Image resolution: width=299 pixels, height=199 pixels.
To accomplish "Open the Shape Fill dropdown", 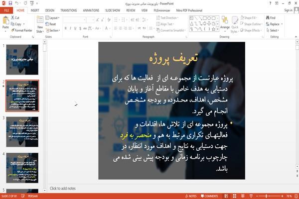I will (x=249, y=18).
